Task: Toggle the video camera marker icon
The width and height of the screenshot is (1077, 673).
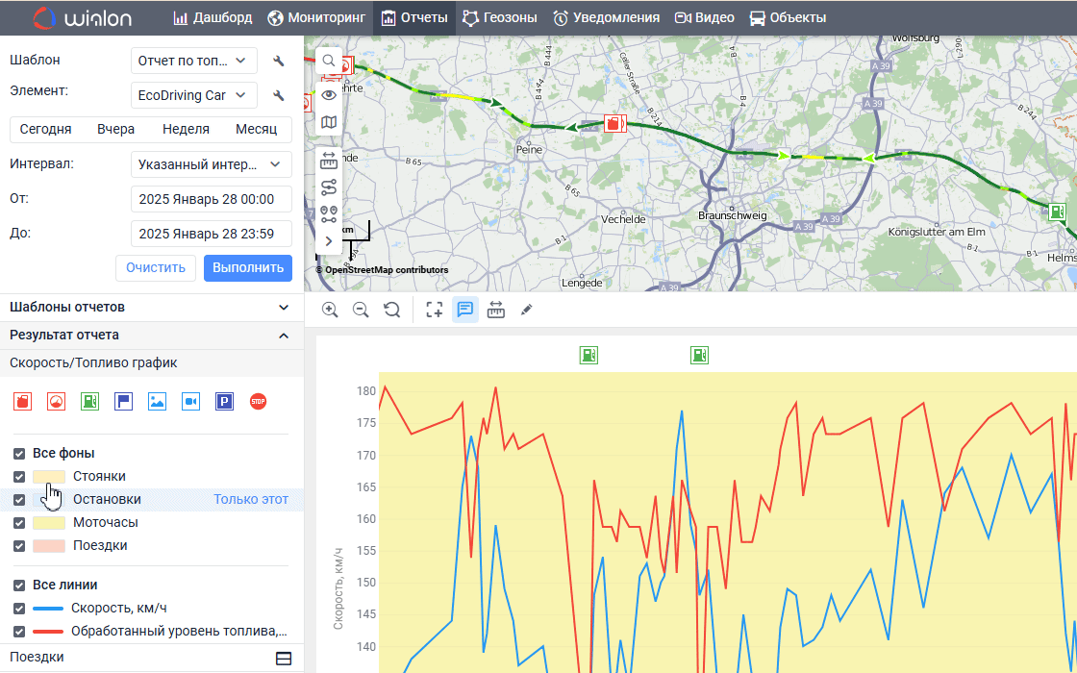Action: click(191, 402)
